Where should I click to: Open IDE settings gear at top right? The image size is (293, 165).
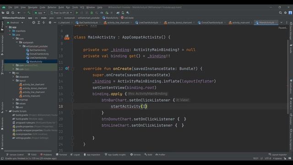point(285,13)
